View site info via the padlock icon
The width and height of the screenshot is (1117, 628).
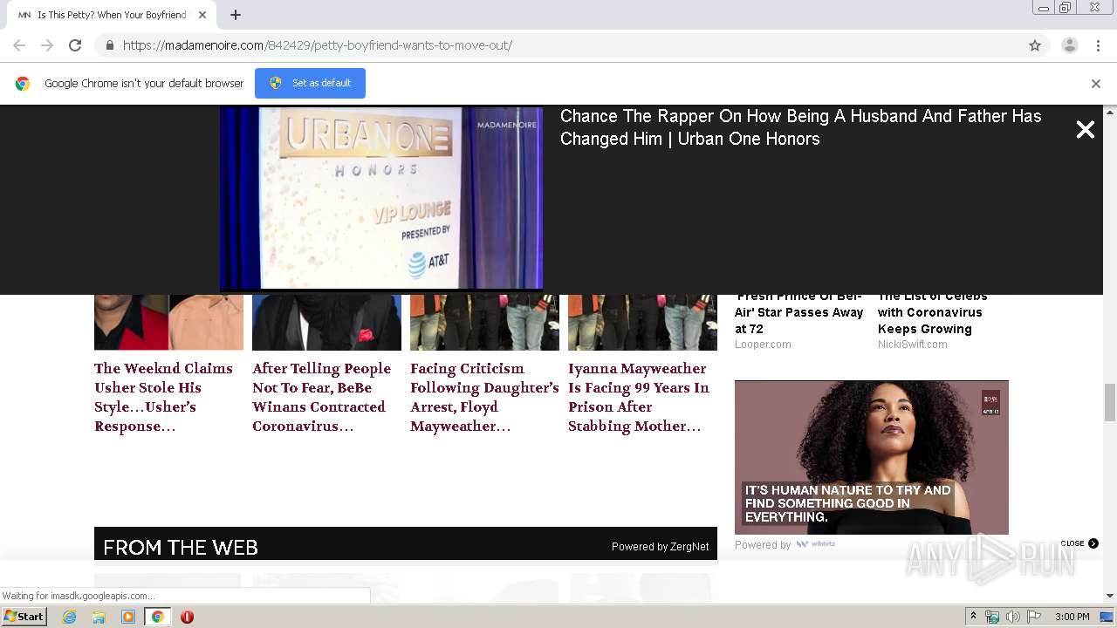(x=109, y=45)
